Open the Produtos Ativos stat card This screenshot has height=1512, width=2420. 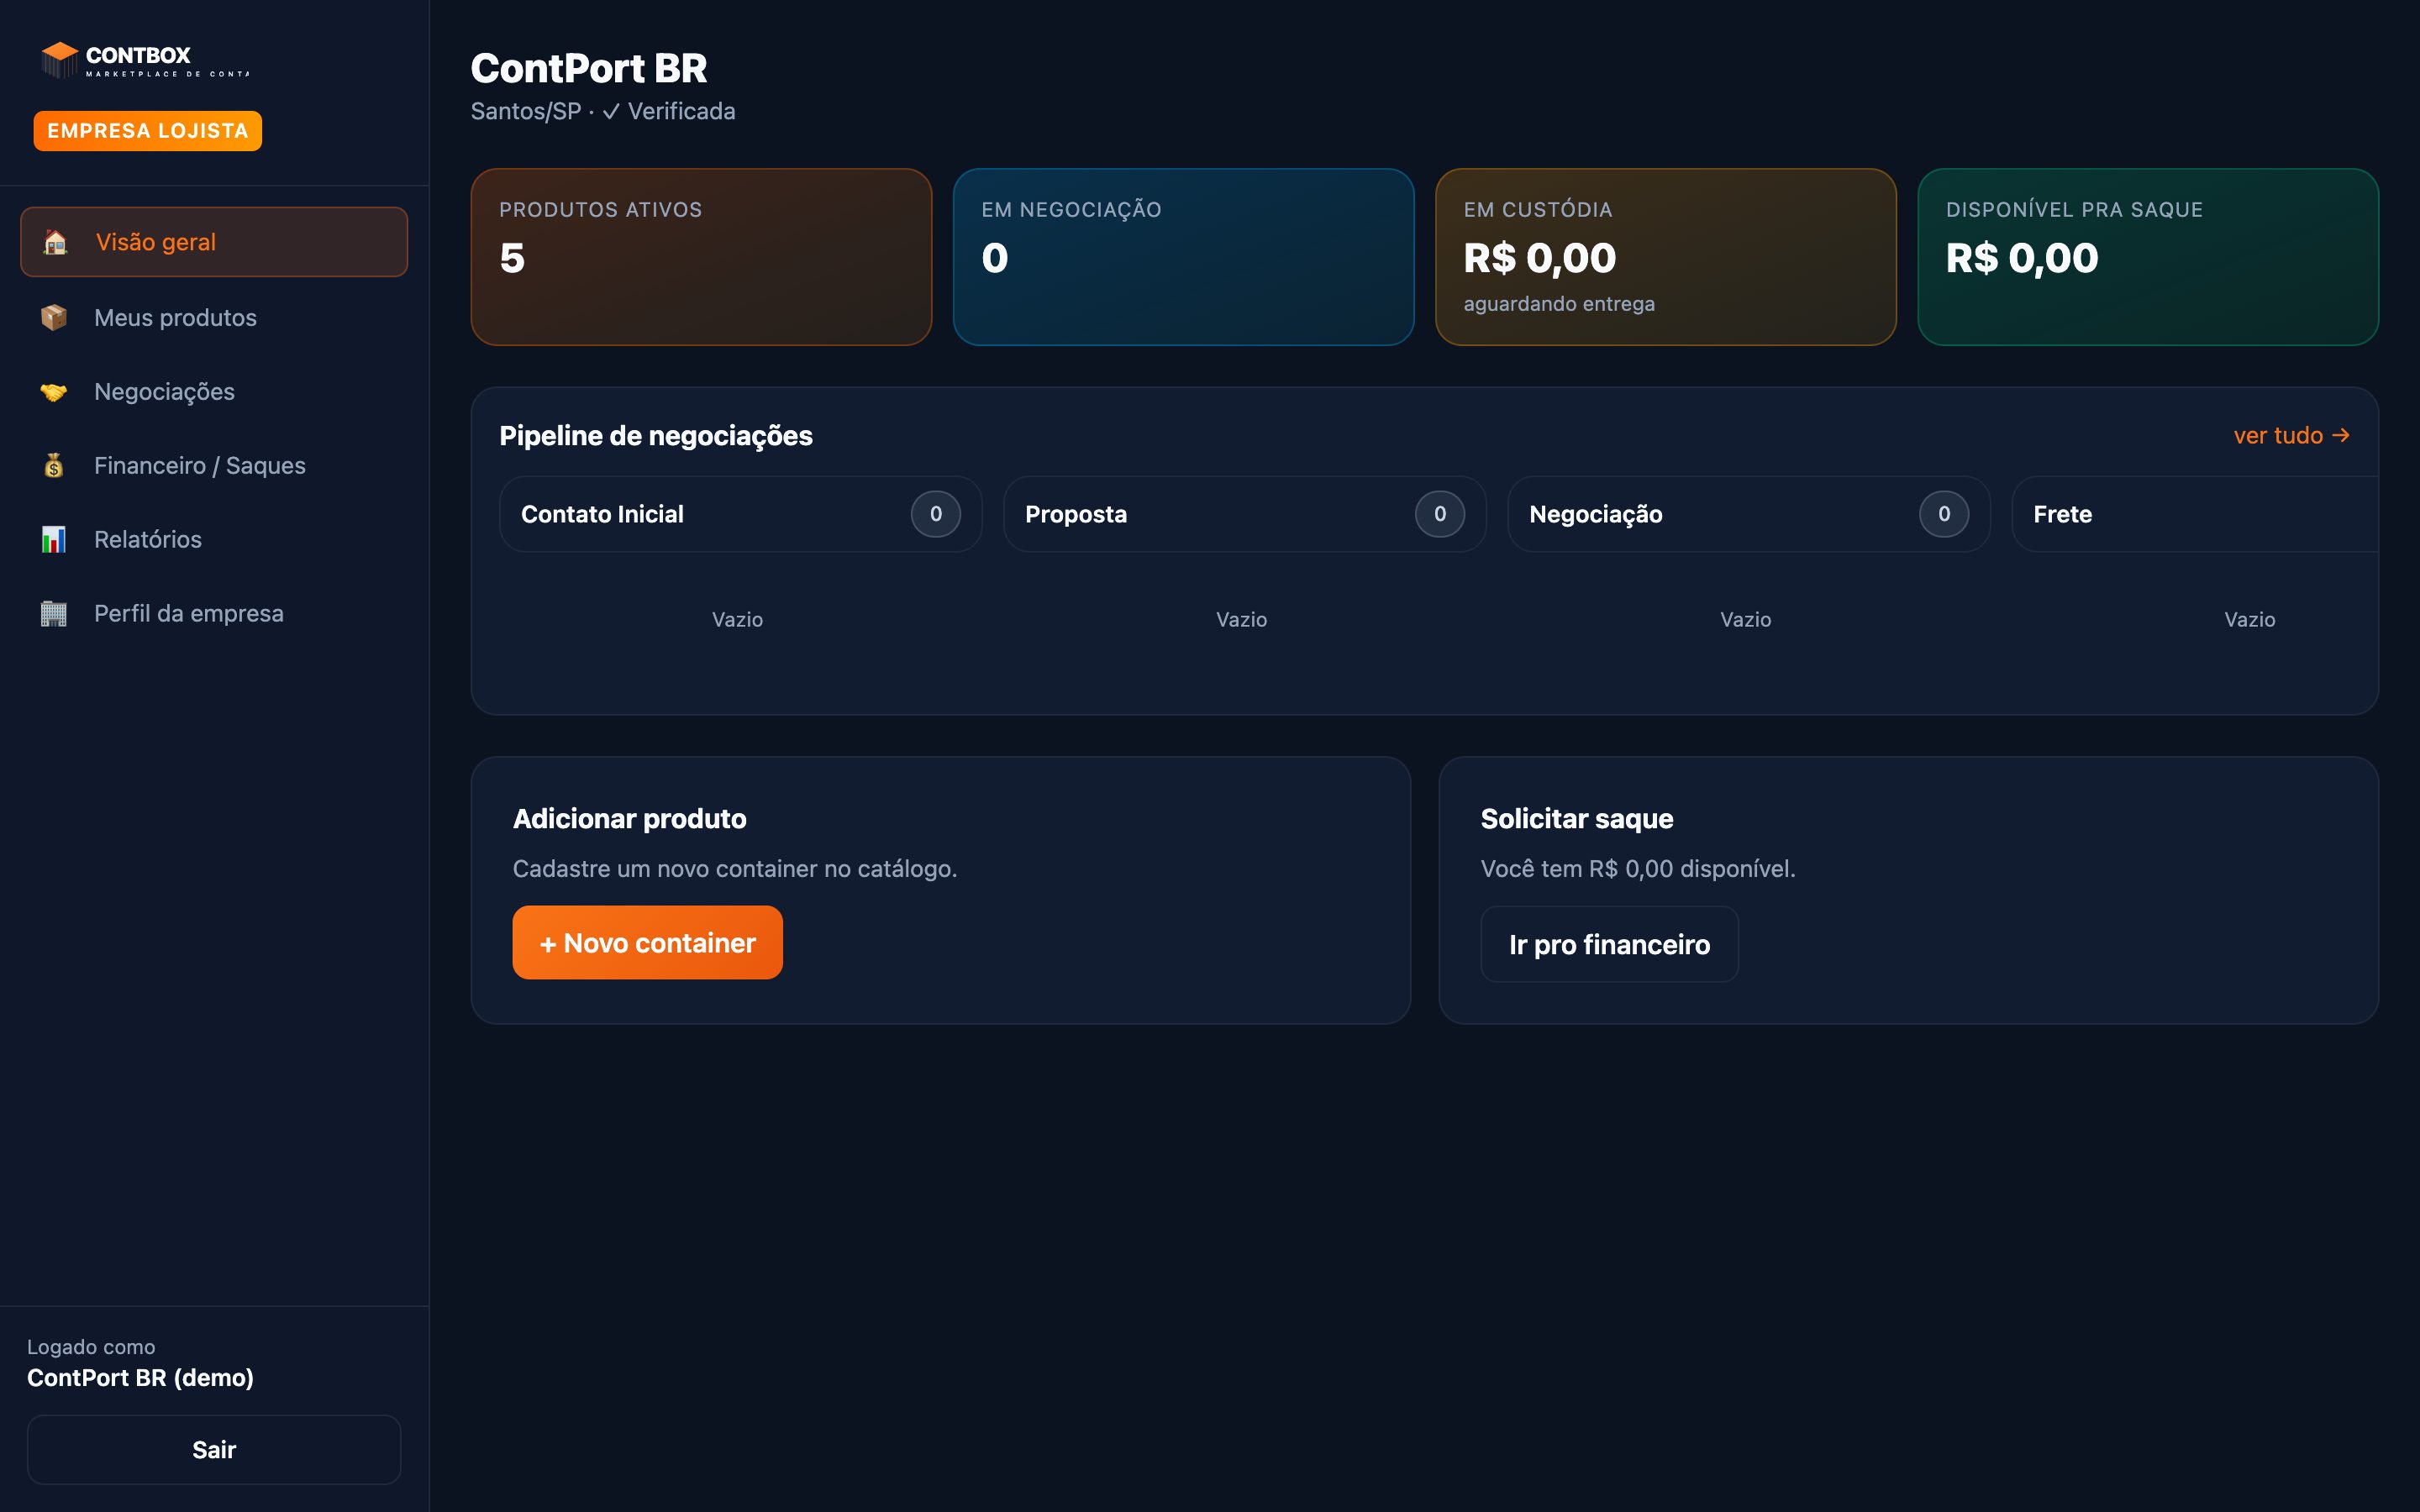(x=701, y=257)
